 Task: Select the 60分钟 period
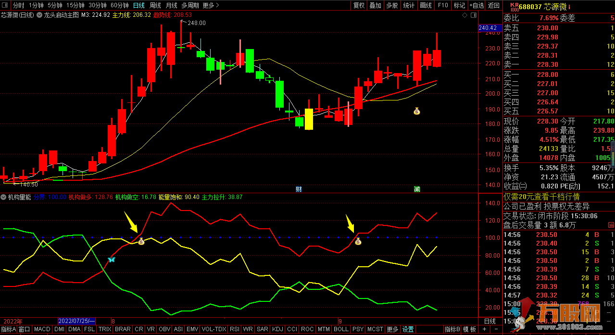click(x=120, y=5)
